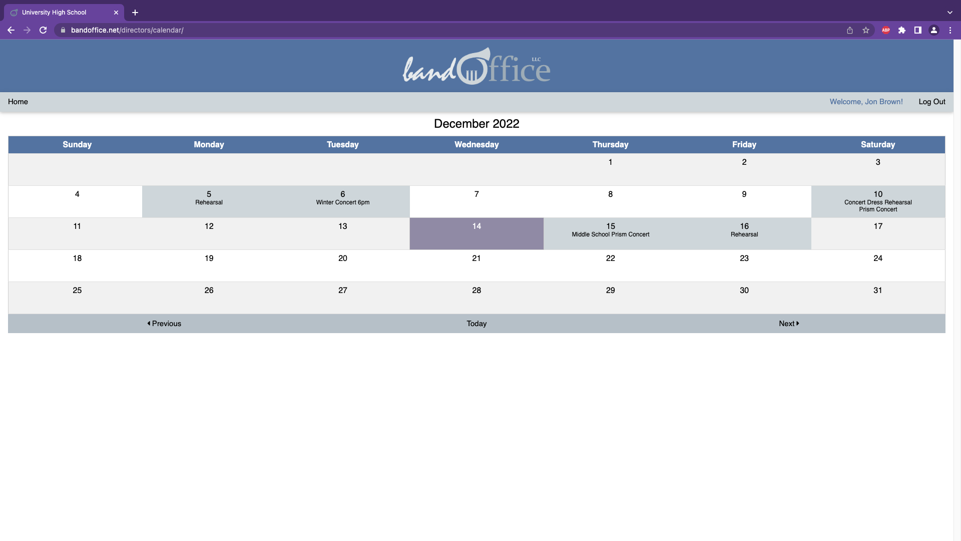Image resolution: width=961 pixels, height=541 pixels.
Task: Click the reload page icon
Action: click(43, 30)
